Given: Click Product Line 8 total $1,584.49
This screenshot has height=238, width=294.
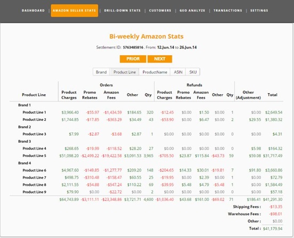Looking at the screenshot, I should [274, 185].
